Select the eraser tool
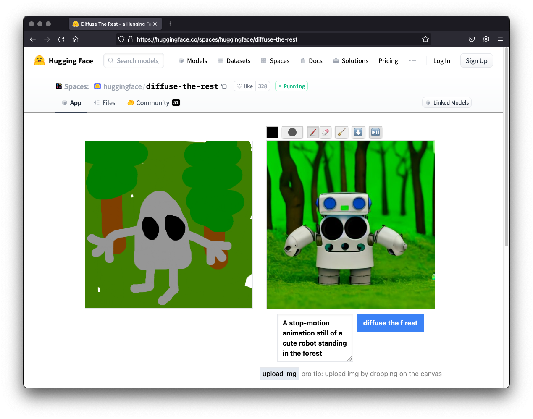 click(326, 132)
